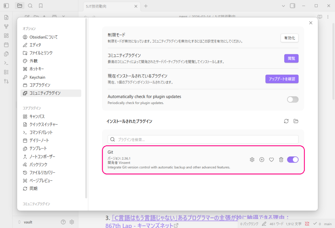Disable the Git plugin toggle
The image size is (335, 228).
pyautogui.click(x=292, y=160)
